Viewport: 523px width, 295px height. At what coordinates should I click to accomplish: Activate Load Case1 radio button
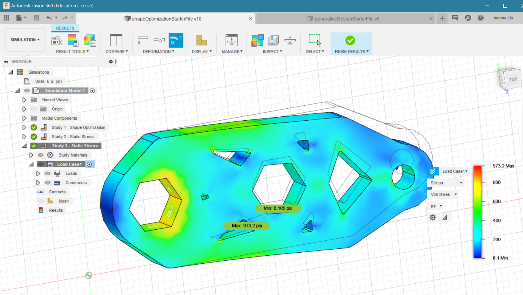tap(89, 164)
